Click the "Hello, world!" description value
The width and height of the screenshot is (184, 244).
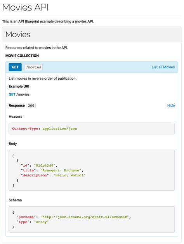pyautogui.click(x=69, y=175)
